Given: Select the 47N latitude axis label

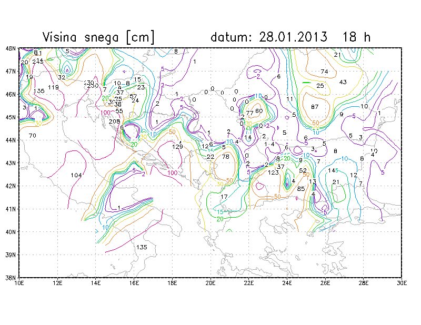Looking at the screenshot, I should click(x=11, y=72).
